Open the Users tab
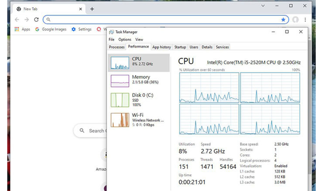The image size is (323, 191). pos(194,47)
